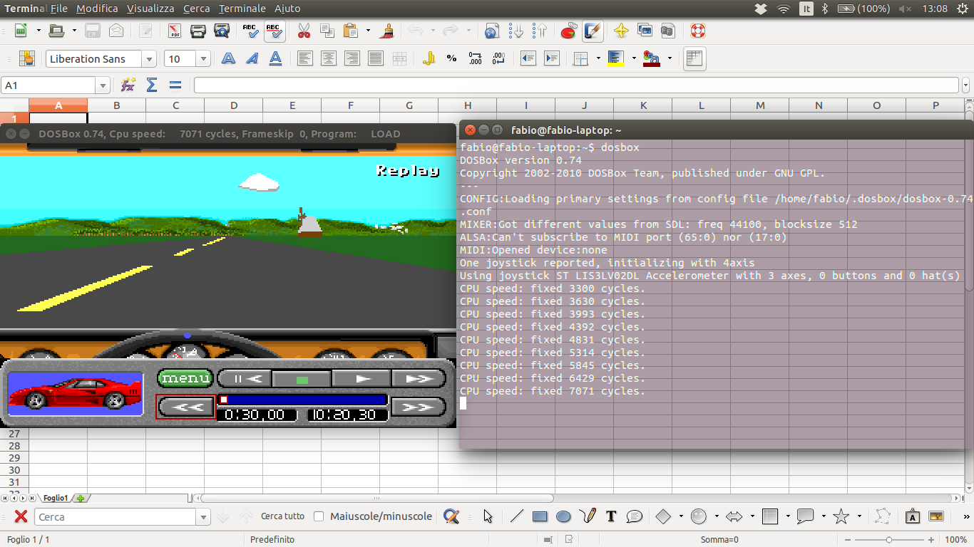974x547 pixels.
Task: Click the green menu button in DOSBox
Action: click(x=185, y=379)
